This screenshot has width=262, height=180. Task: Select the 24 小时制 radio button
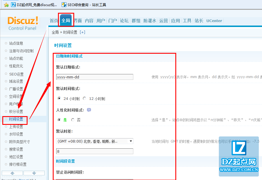(59, 98)
